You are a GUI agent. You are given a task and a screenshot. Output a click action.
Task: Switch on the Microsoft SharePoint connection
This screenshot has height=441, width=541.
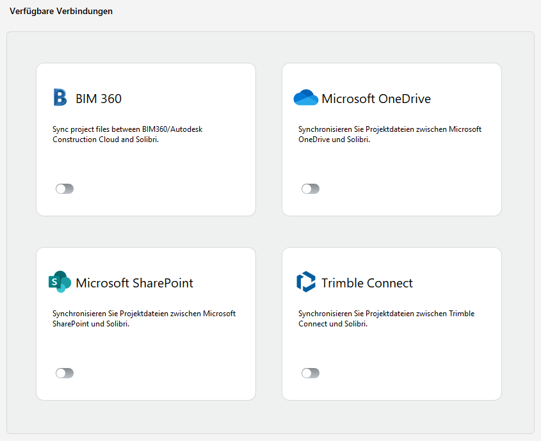65,373
